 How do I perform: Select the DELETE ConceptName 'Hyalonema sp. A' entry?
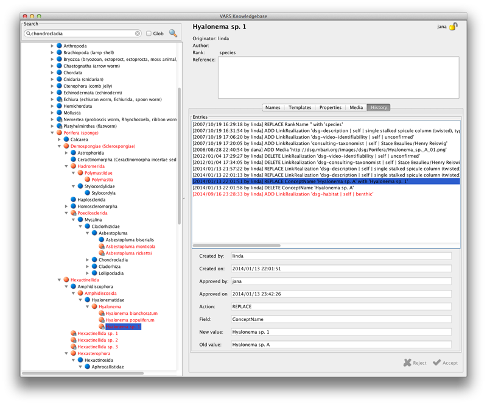pyautogui.click(x=326, y=188)
